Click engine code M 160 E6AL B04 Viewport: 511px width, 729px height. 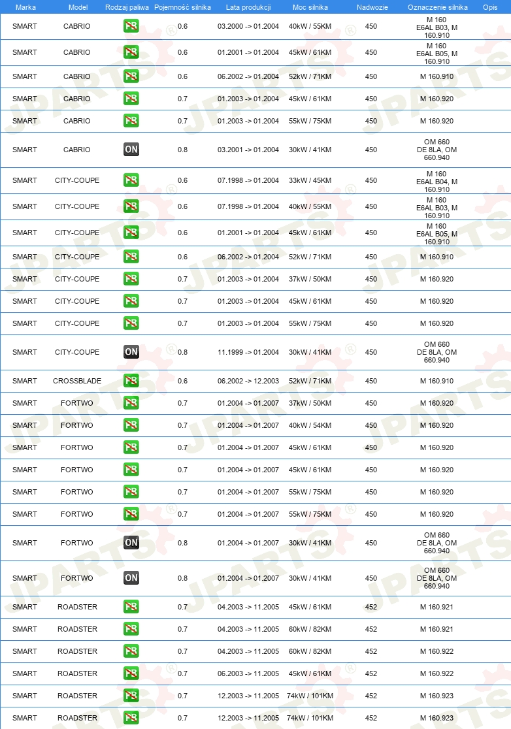click(x=437, y=182)
